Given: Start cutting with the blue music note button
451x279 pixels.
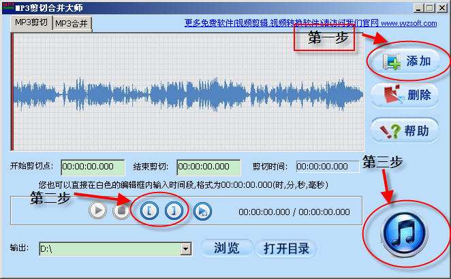Looking at the screenshot, I should point(405,233).
